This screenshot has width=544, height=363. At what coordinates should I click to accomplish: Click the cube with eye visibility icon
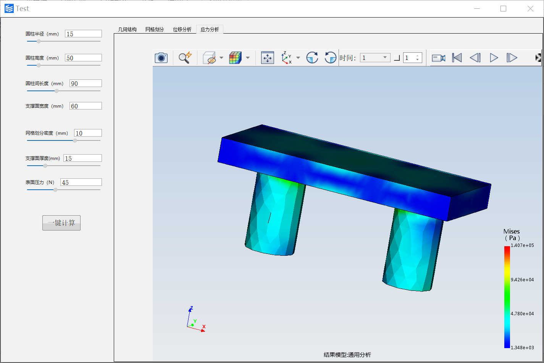(209, 58)
